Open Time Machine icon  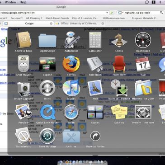point(47,136)
